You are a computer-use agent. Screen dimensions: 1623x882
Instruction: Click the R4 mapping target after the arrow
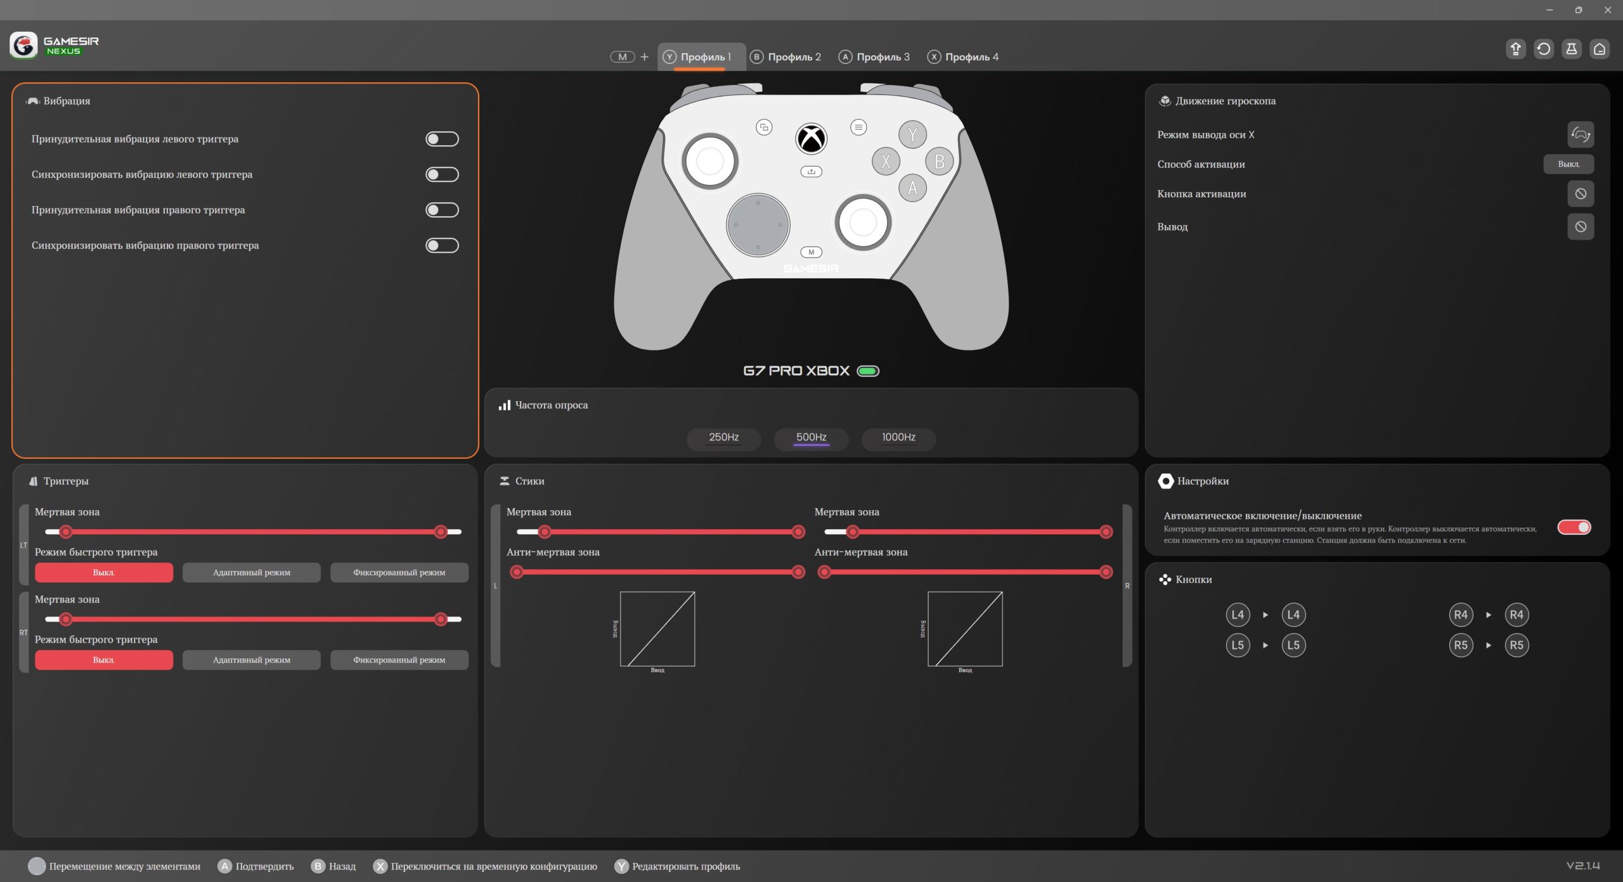tap(1516, 615)
